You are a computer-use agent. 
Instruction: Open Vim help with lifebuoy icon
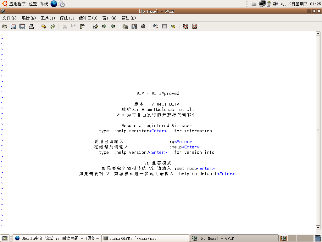[186, 26]
